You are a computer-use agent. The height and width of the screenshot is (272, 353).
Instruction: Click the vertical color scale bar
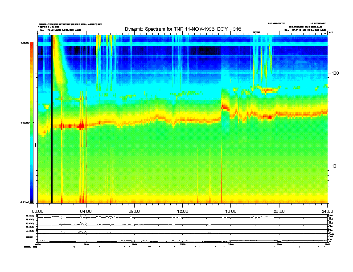click(x=32, y=123)
